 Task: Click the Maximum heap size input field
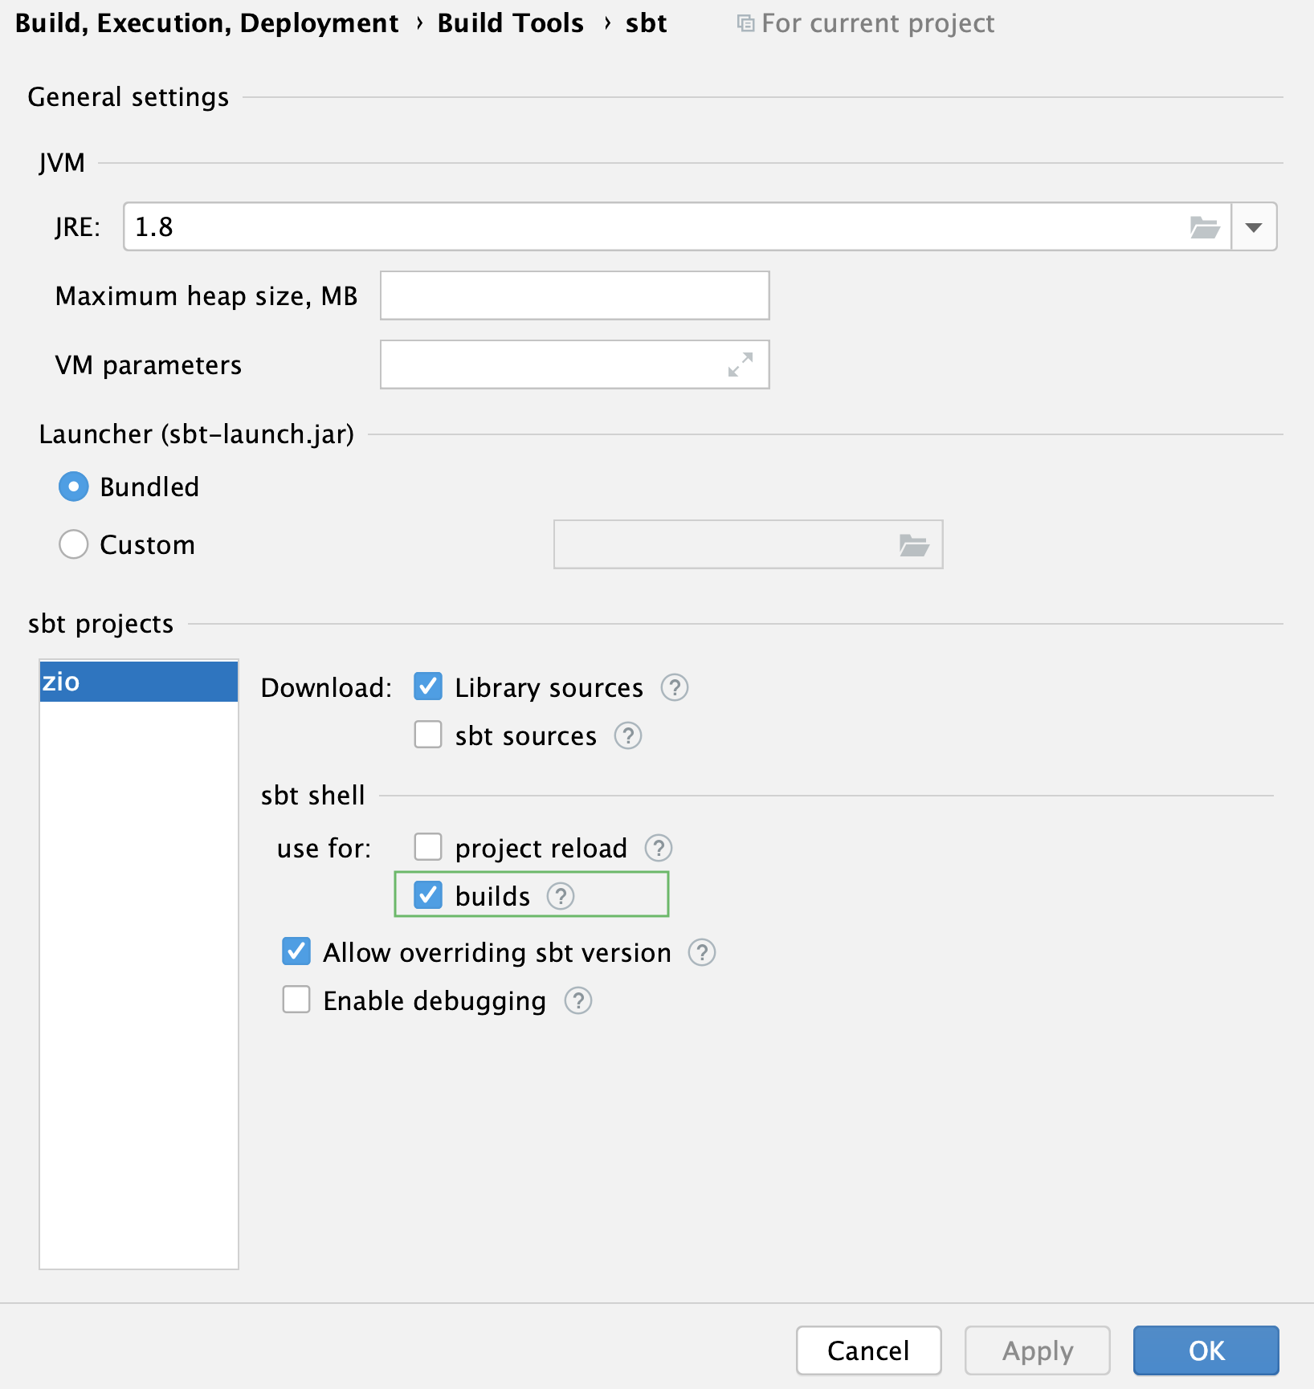point(573,295)
